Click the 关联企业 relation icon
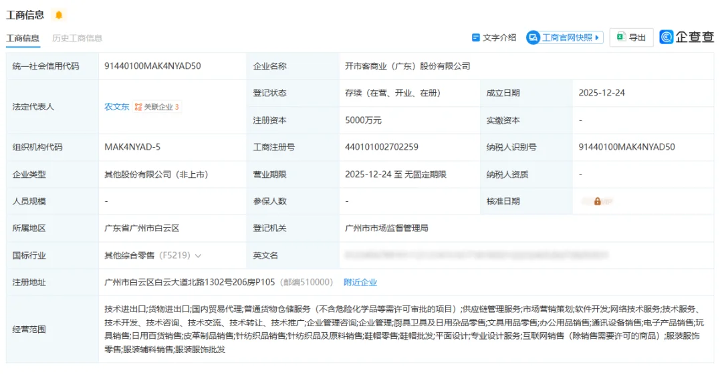This screenshot has width=722, height=375. point(138,107)
